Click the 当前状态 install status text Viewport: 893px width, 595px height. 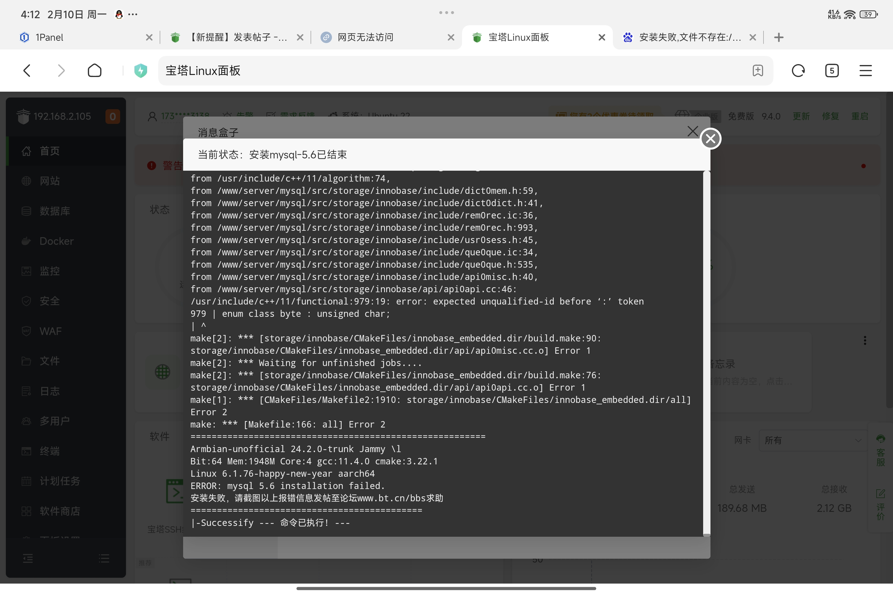click(x=272, y=154)
